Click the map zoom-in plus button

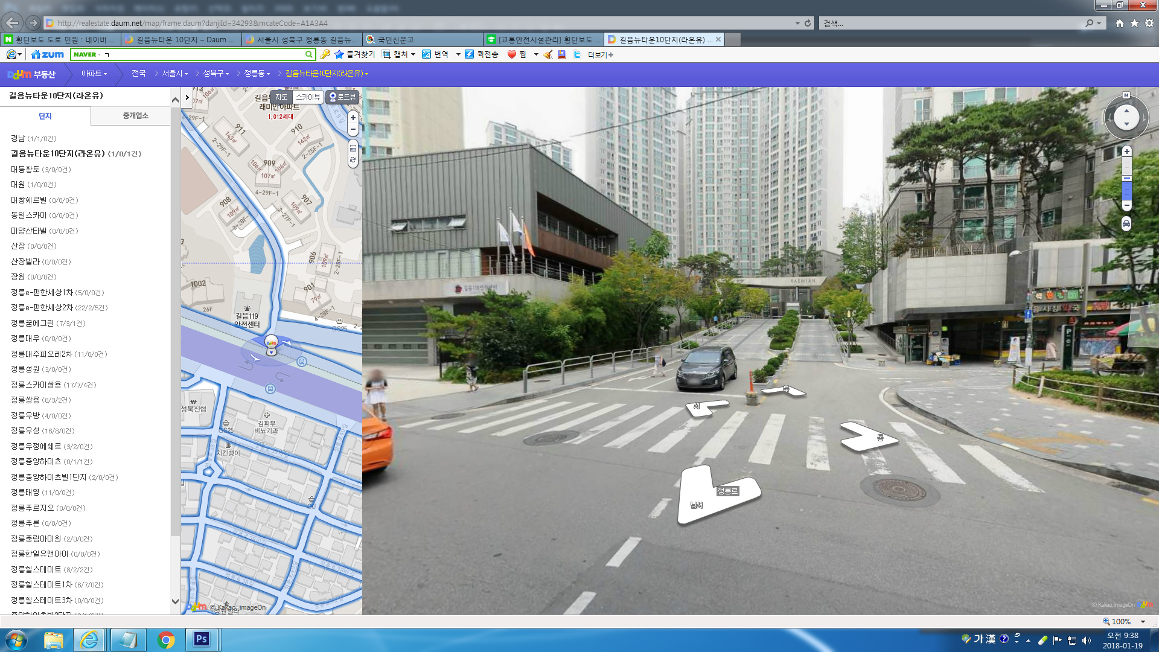pyautogui.click(x=353, y=118)
